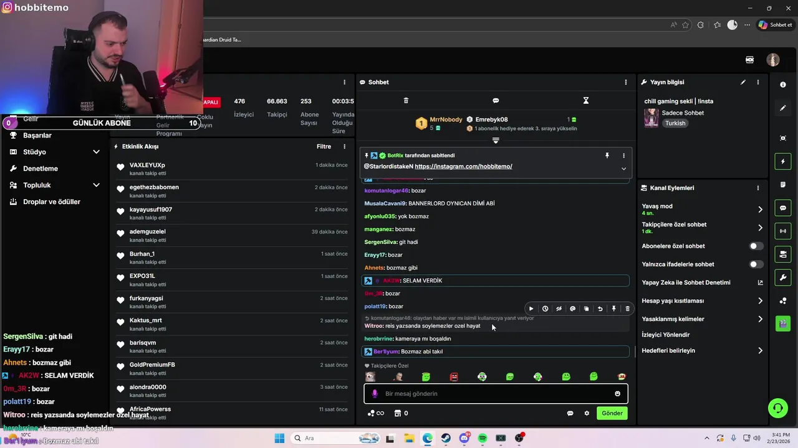The width and height of the screenshot is (798, 448).
Task: Click the lightning bolt icon in right sidebar
Action: point(783,162)
